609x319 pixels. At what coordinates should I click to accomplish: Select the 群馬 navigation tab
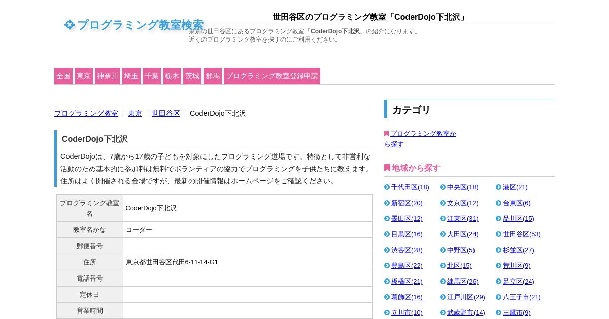pos(213,76)
